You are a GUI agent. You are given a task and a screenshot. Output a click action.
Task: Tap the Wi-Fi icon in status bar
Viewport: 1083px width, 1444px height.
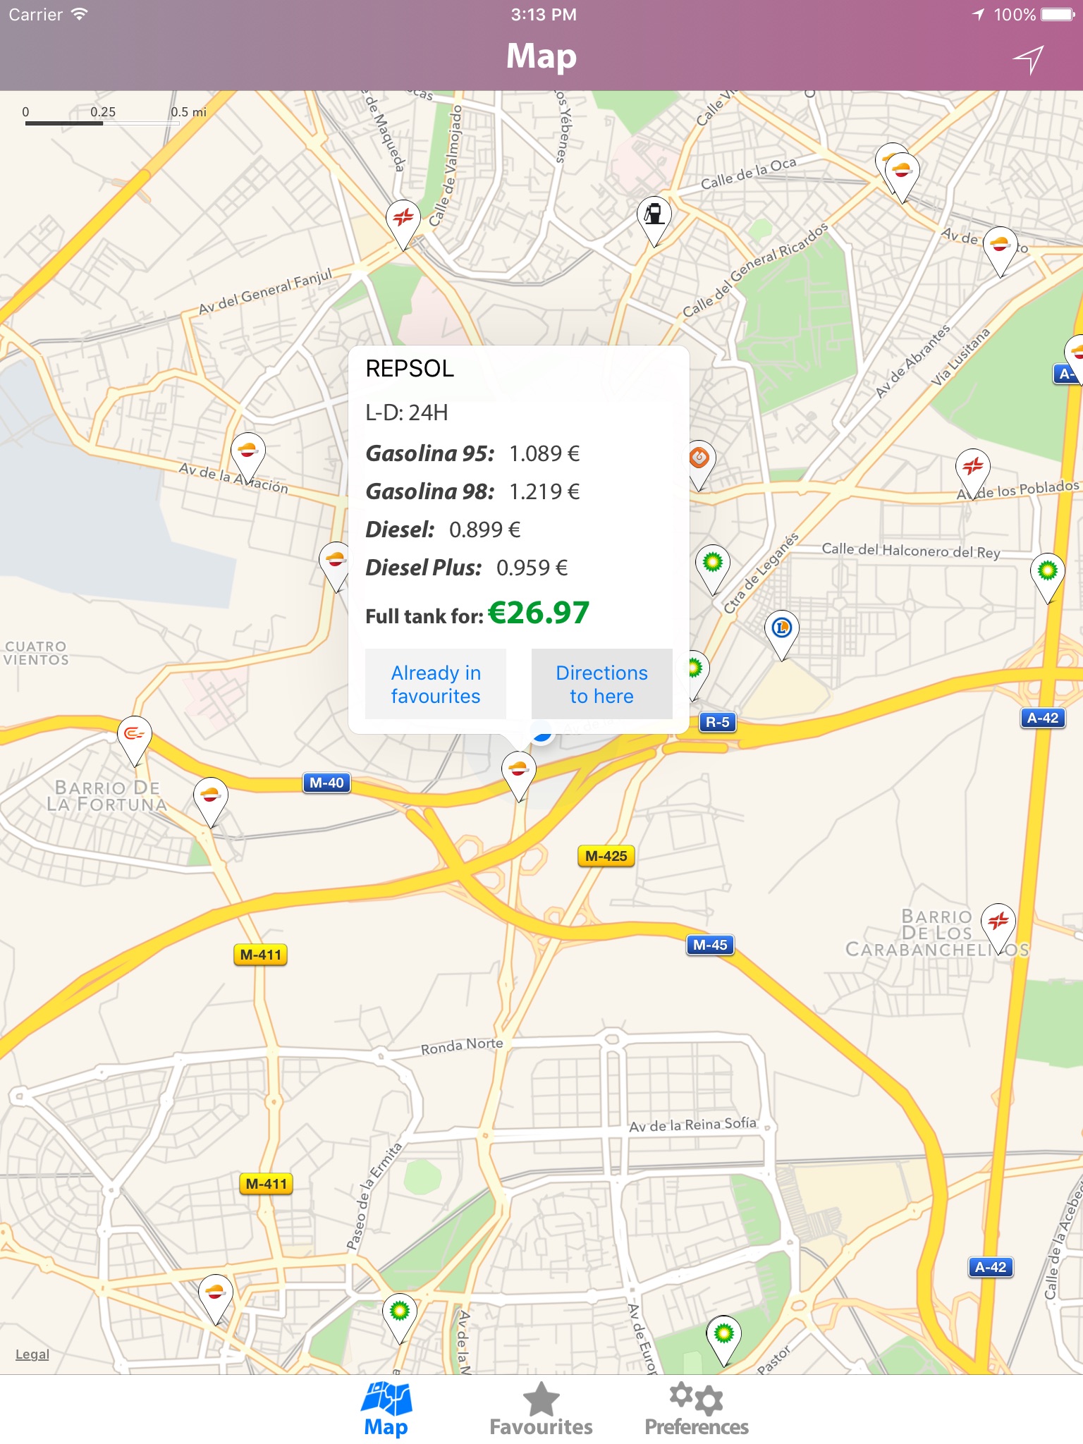(80, 14)
